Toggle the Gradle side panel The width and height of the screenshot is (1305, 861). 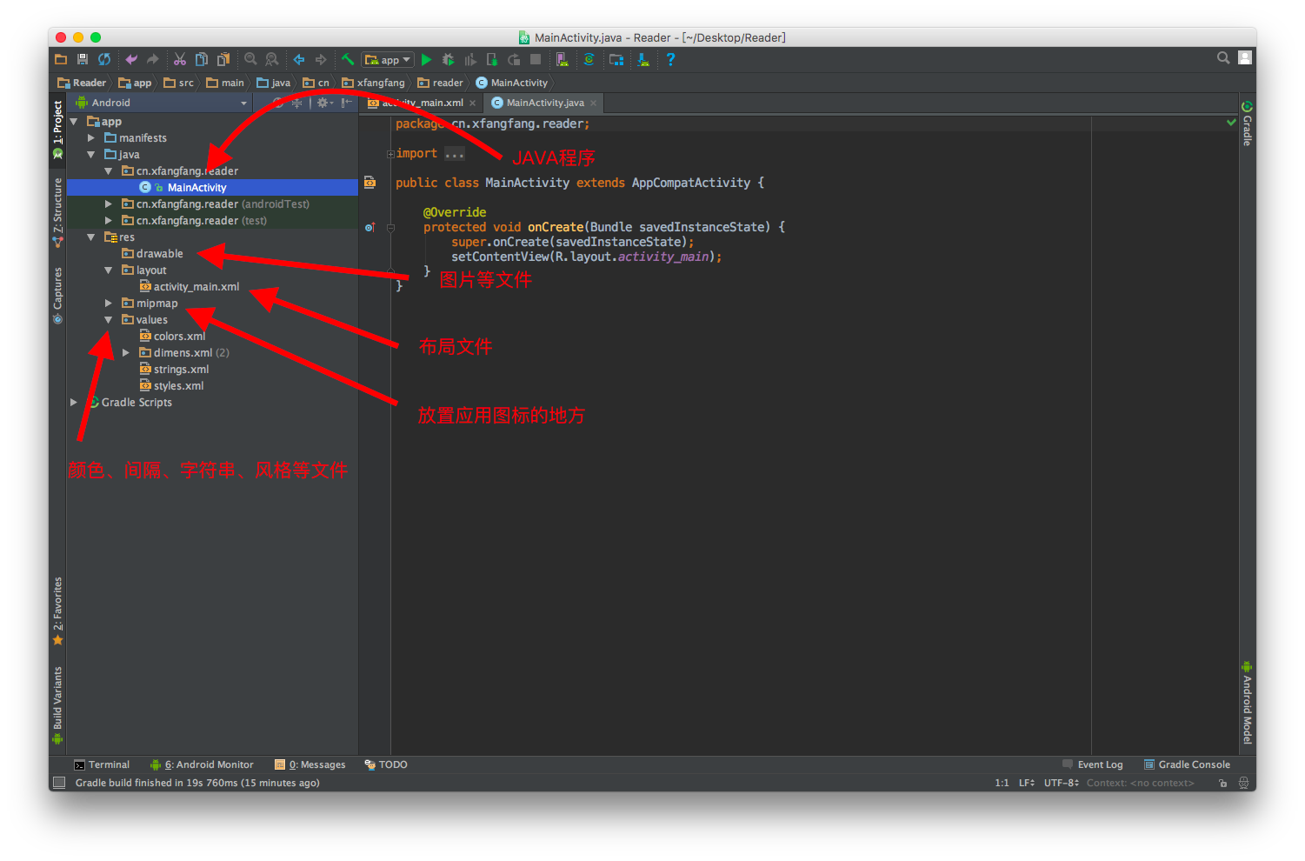[1247, 123]
